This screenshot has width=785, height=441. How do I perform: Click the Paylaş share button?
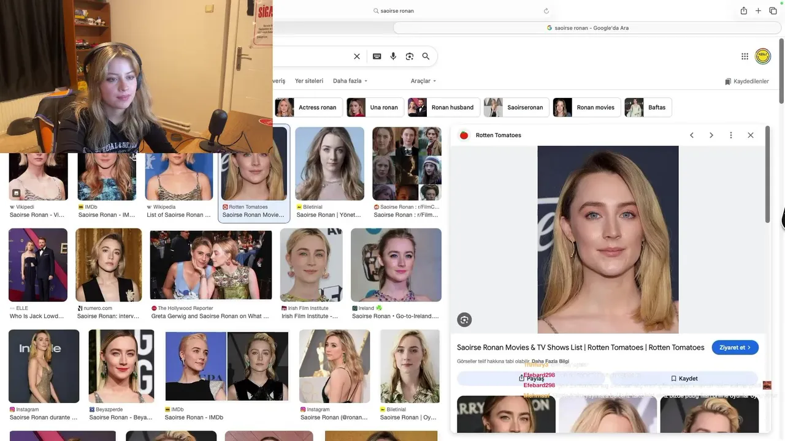pos(531,379)
